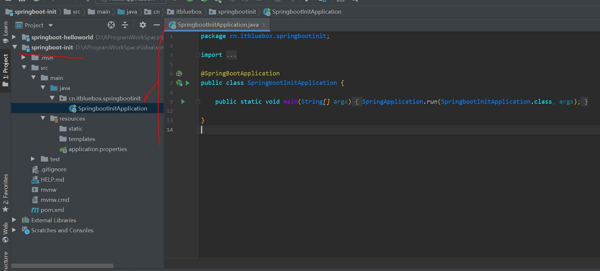This screenshot has width=600, height=271.
Task: Open the 2: Favorites tool window tab
Action: (x=5, y=193)
